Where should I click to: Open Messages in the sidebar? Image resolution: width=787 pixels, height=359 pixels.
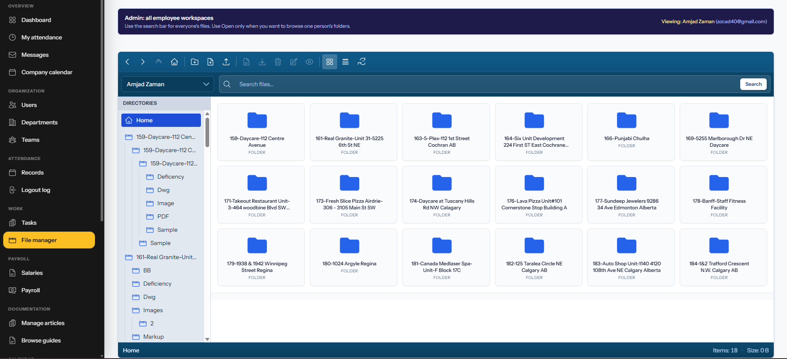click(49, 55)
